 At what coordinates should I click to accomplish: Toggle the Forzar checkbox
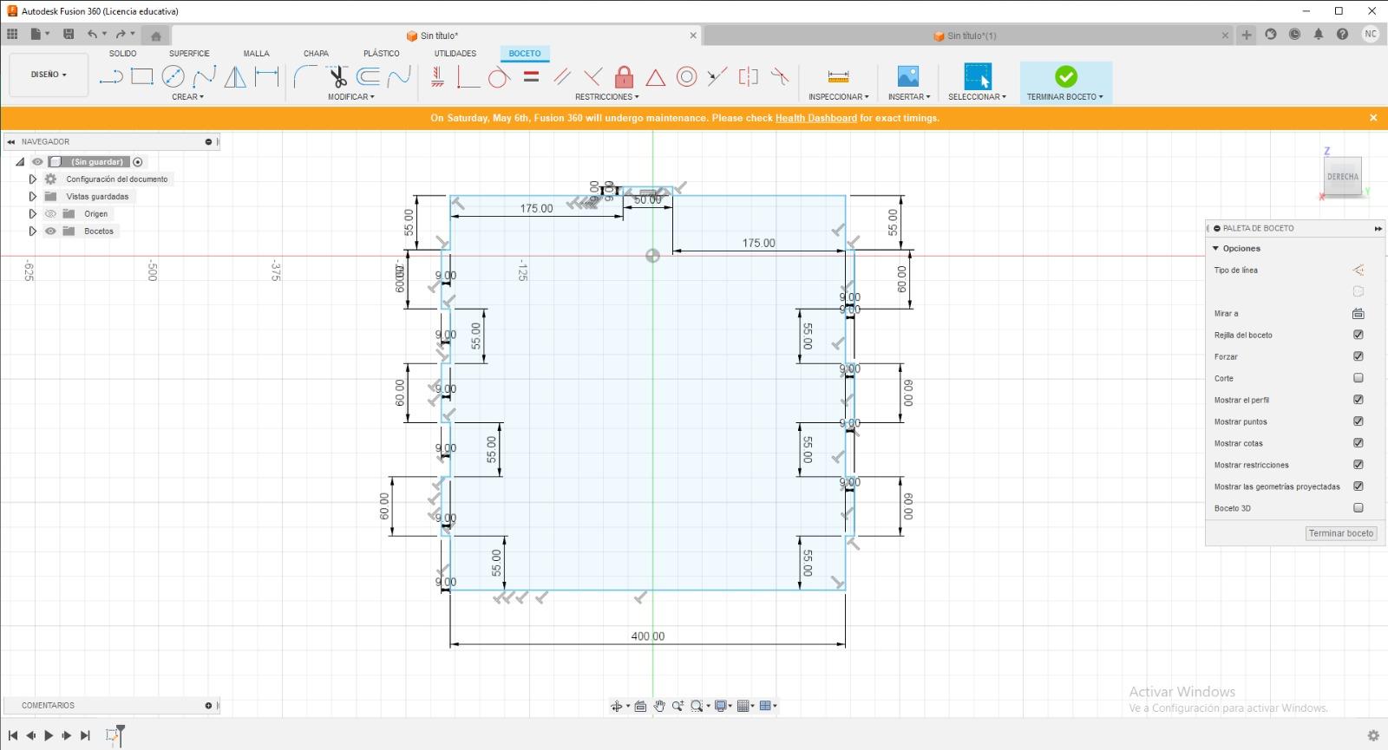pos(1359,356)
